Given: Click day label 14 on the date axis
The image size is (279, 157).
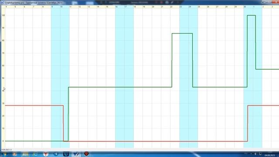Looking at the screenshot, I should pyautogui.click(x=98, y=7).
